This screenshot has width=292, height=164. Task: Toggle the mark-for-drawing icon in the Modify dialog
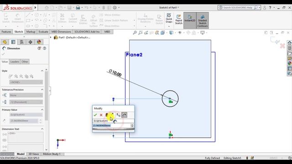124,115
